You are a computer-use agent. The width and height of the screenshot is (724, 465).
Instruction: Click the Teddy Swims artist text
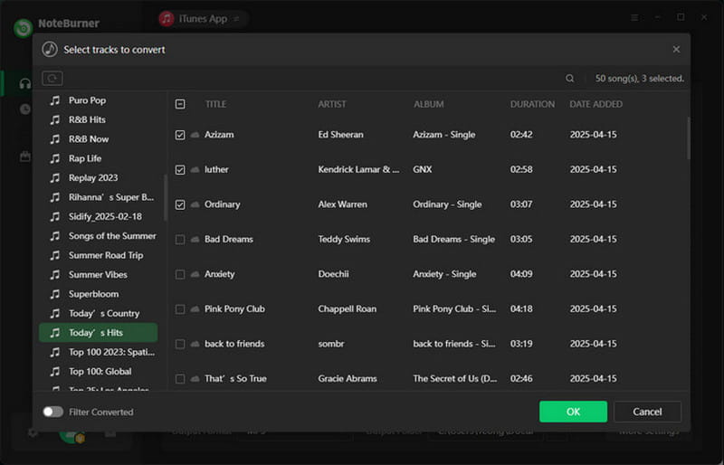[x=344, y=239]
